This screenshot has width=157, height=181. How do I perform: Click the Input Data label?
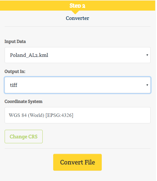[x=15, y=42]
